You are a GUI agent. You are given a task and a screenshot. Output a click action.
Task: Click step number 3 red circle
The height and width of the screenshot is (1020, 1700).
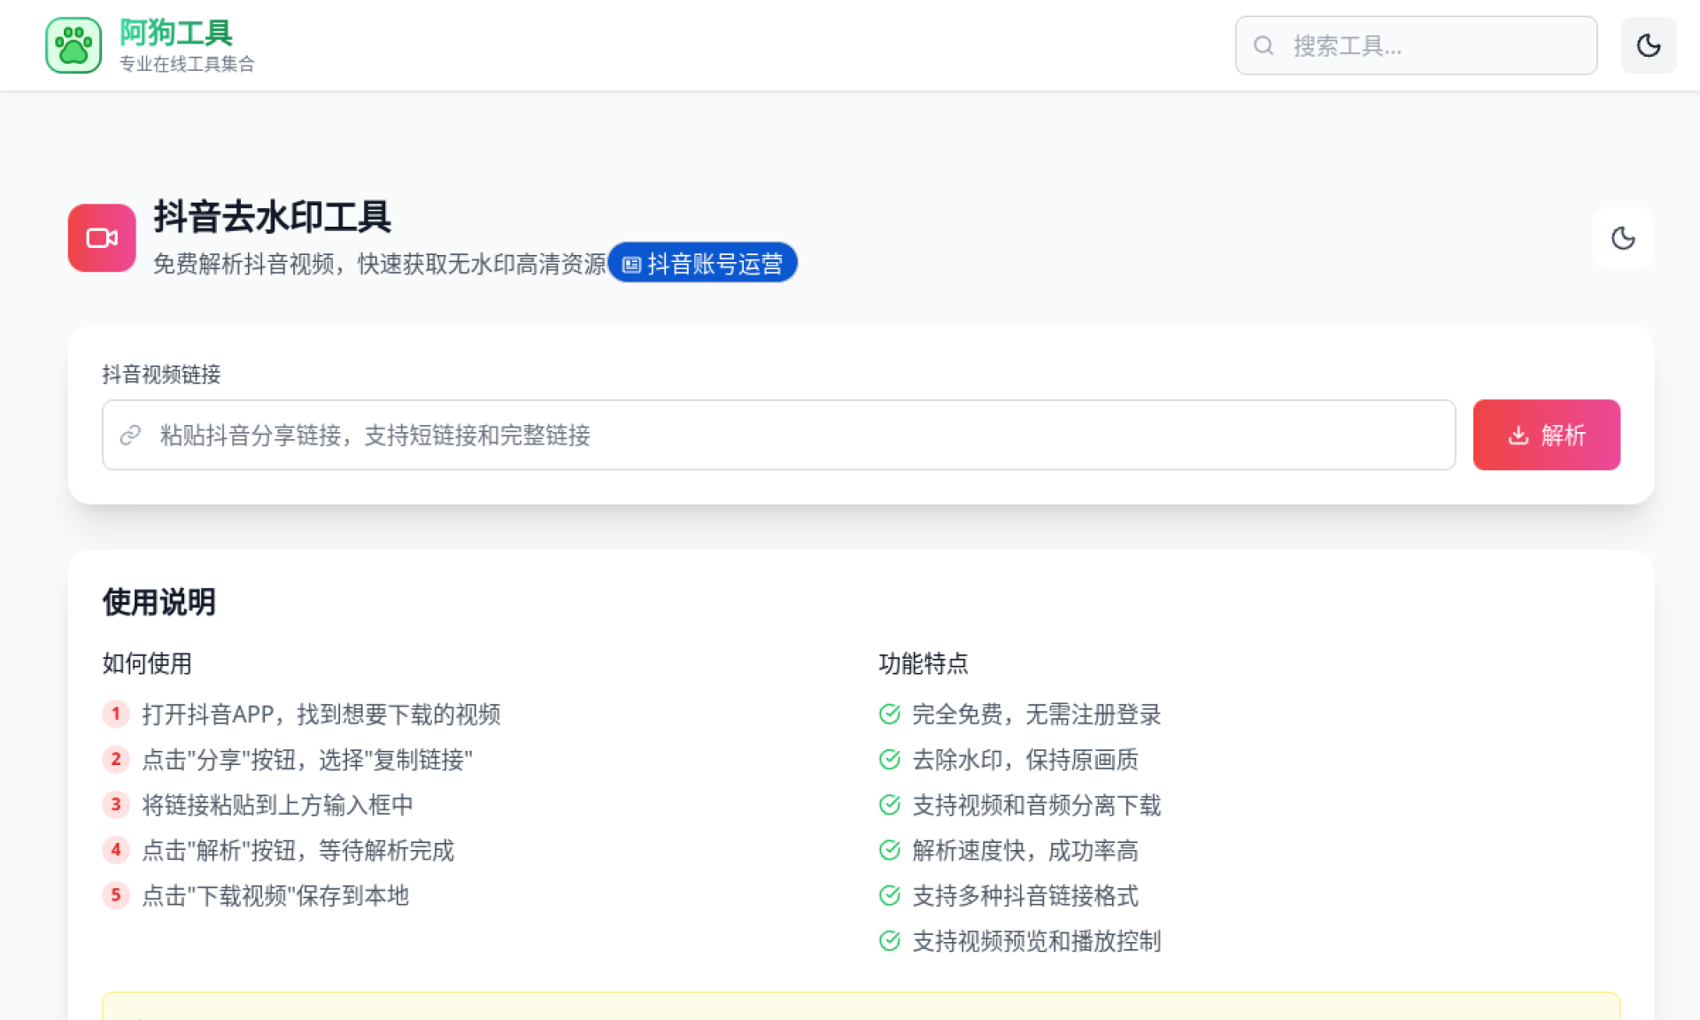click(x=116, y=804)
